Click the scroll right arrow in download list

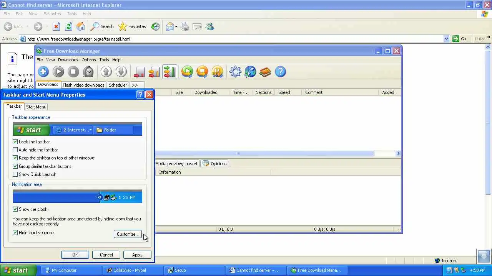[398, 153]
